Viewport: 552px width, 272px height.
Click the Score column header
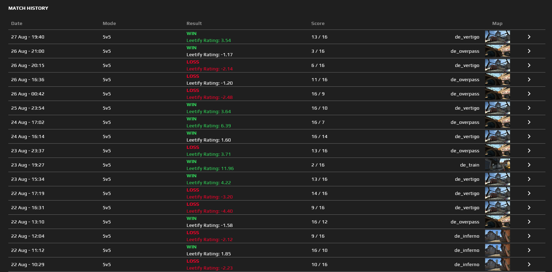[318, 23]
